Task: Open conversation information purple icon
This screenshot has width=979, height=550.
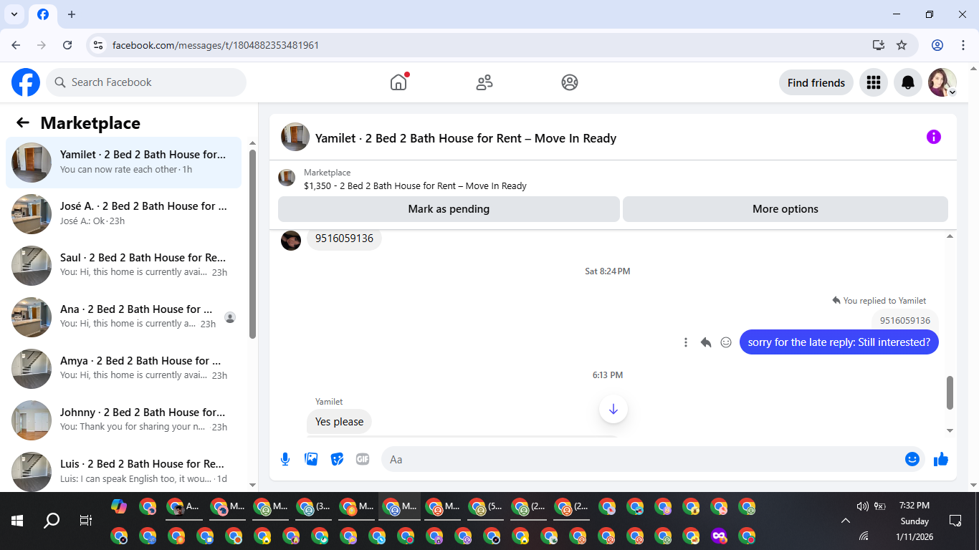Action: 933,137
